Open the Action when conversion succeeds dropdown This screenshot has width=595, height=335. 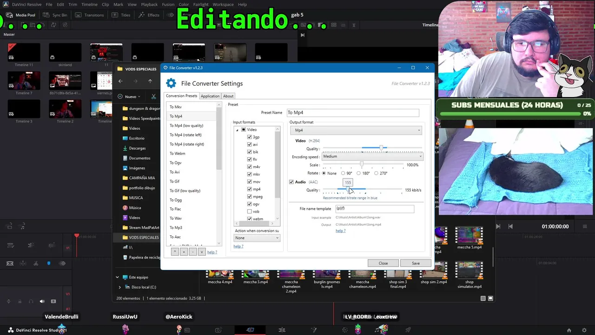257,238
